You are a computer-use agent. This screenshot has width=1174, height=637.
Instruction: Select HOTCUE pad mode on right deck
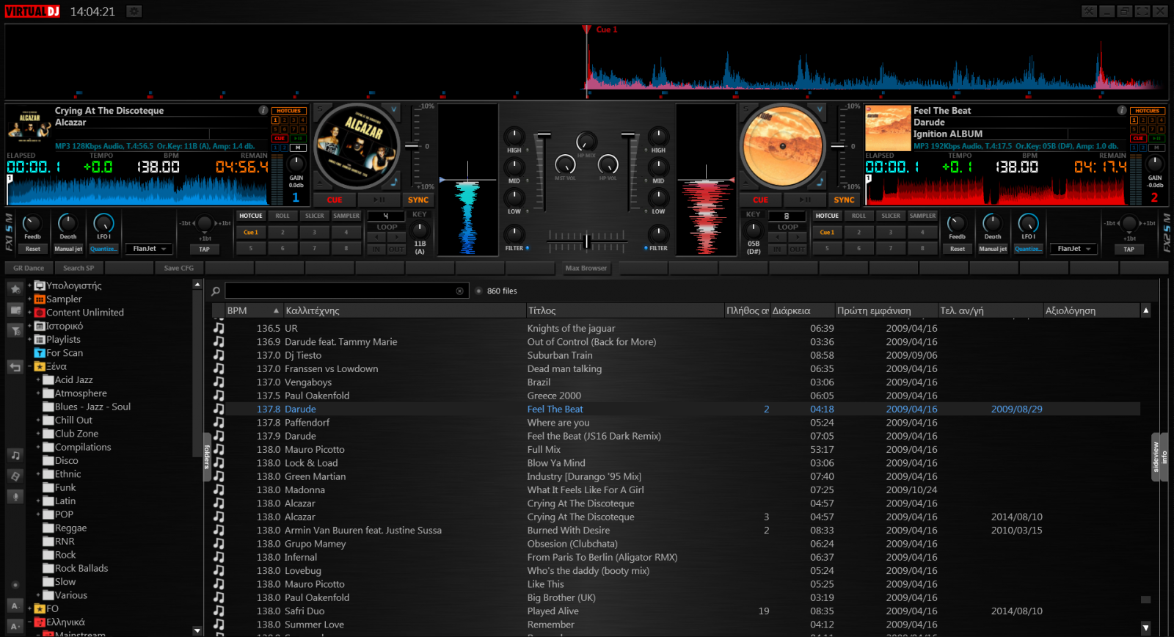(x=827, y=216)
